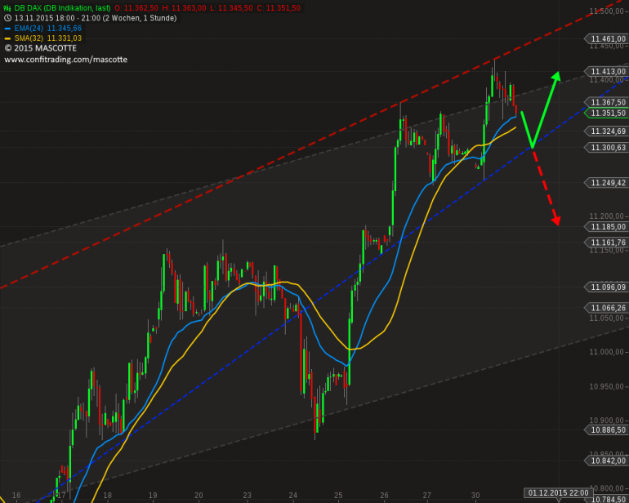Click date 18 on the time axis
This screenshot has height=503, width=629.
[107, 496]
